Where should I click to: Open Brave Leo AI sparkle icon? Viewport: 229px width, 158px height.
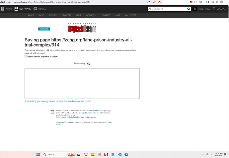coord(217,2)
